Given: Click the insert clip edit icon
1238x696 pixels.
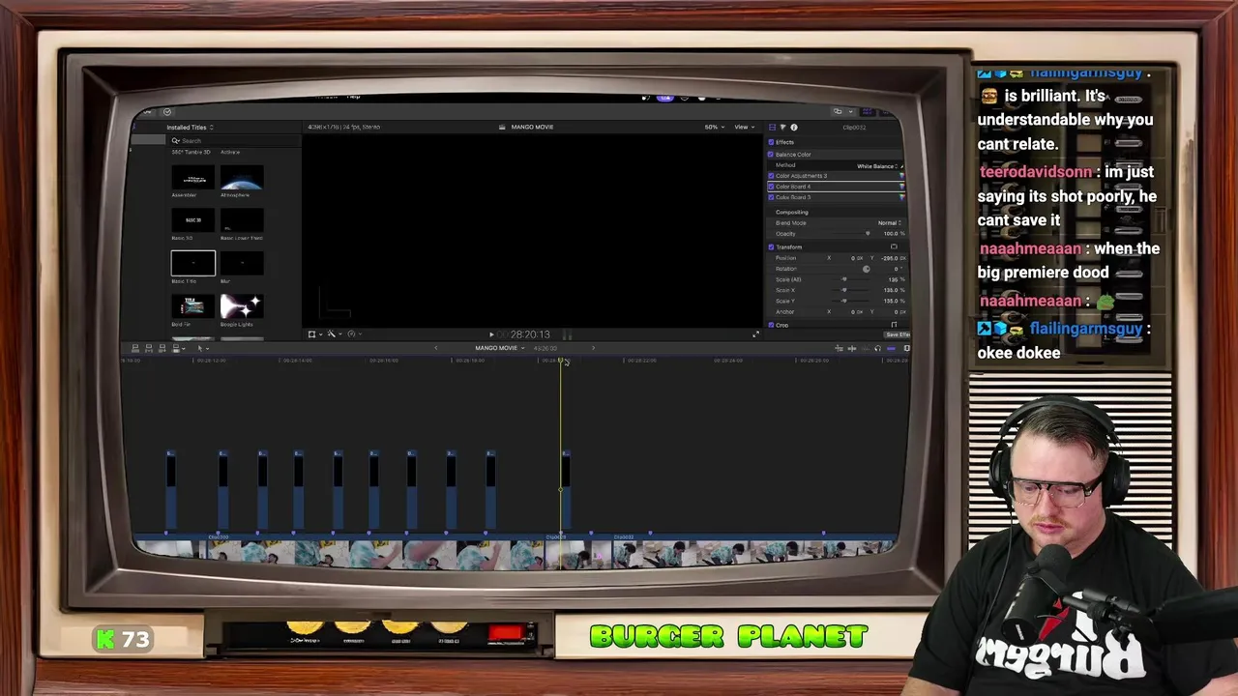Looking at the screenshot, I should 149,348.
